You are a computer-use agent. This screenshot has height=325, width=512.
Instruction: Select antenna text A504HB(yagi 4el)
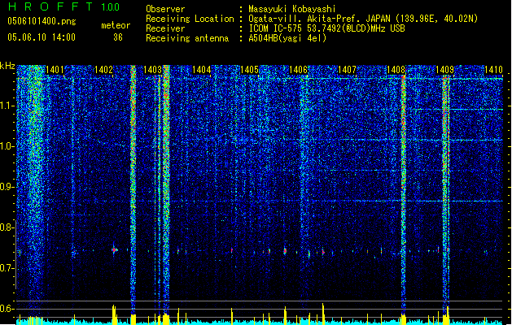click(287, 38)
